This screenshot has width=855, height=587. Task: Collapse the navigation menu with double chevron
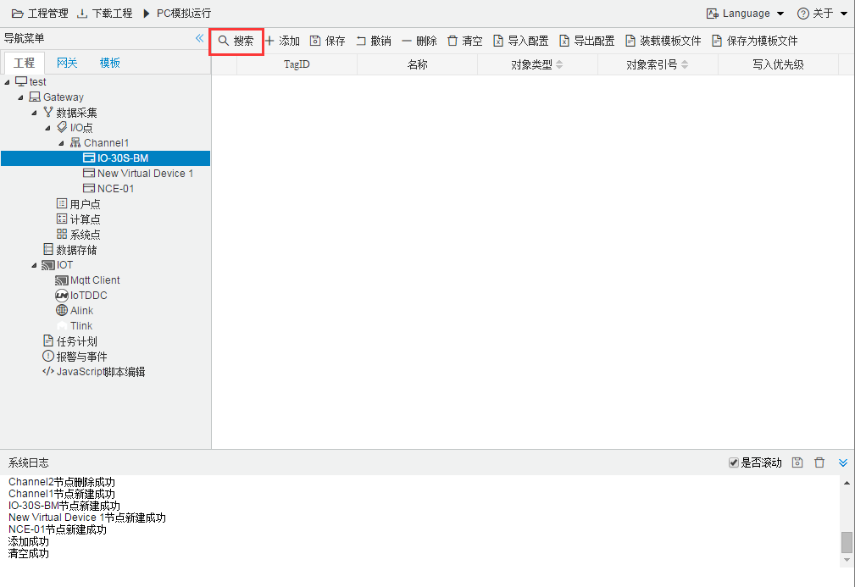(200, 38)
